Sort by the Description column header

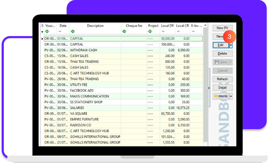95,26
